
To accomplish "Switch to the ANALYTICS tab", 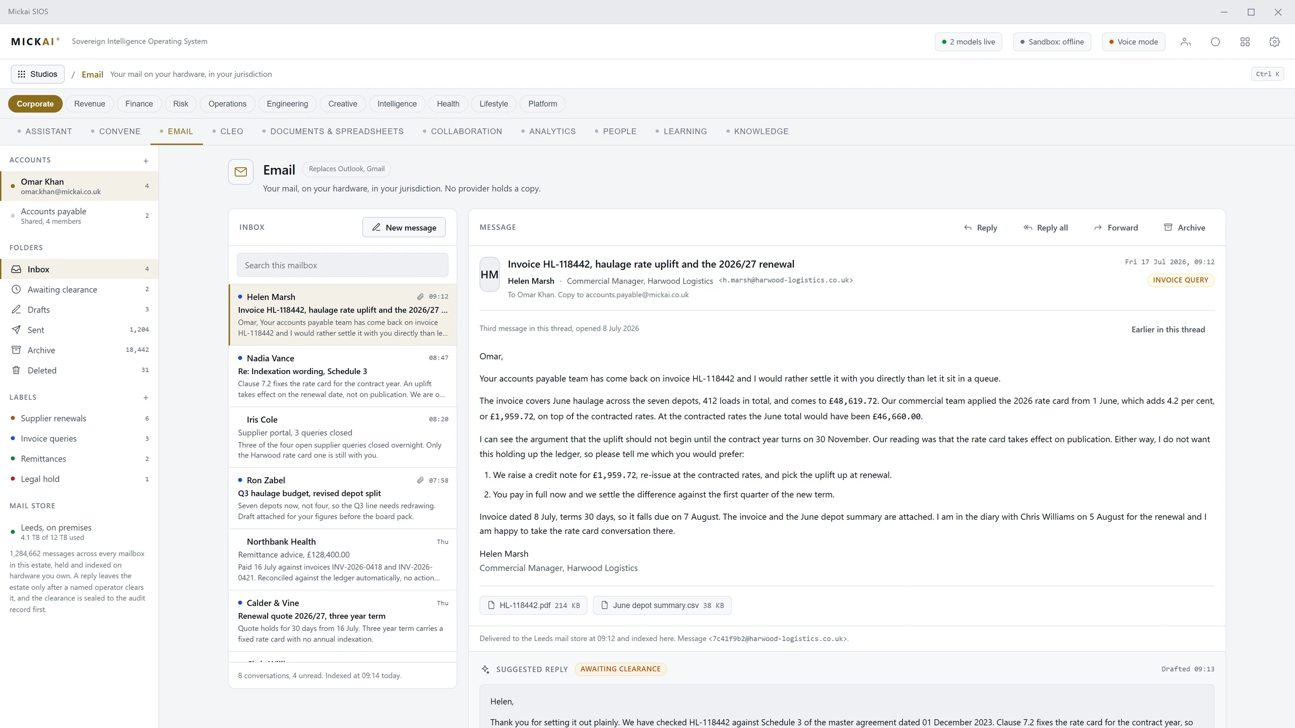I will click(x=548, y=131).
